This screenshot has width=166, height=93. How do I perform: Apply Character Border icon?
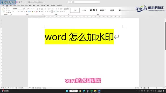(x=42, y=9)
